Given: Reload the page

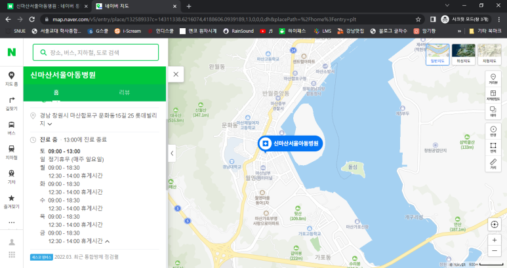Looking at the screenshot, I should (32, 20).
